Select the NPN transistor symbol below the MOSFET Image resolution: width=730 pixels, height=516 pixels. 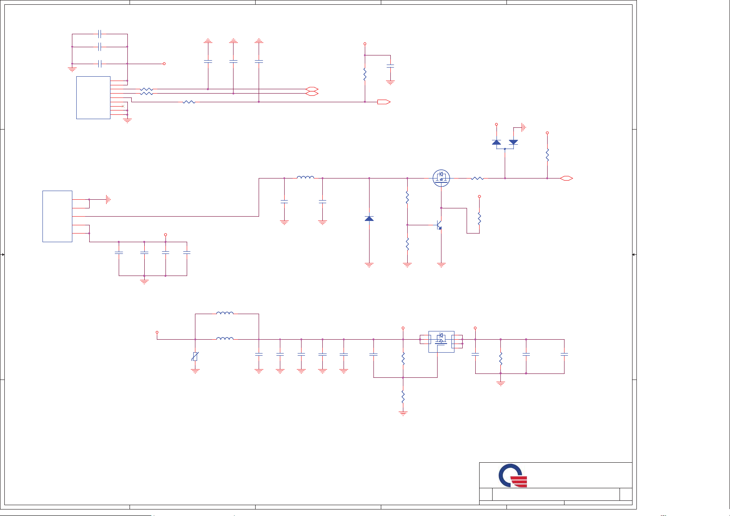(x=439, y=225)
